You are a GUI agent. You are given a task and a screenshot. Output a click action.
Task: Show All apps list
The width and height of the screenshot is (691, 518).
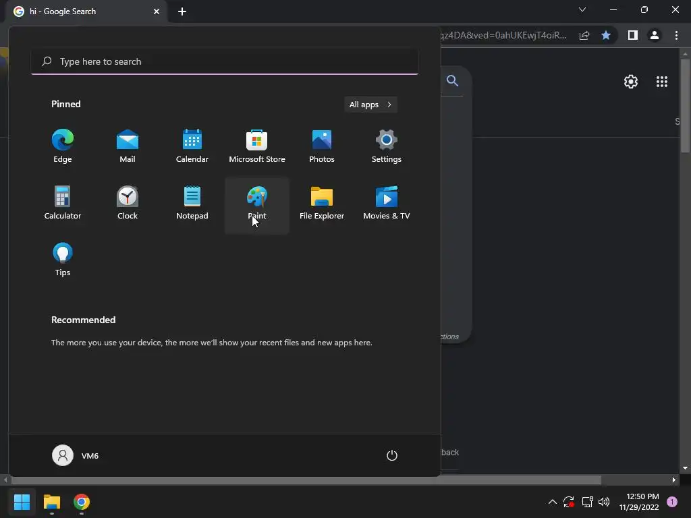[x=370, y=105]
